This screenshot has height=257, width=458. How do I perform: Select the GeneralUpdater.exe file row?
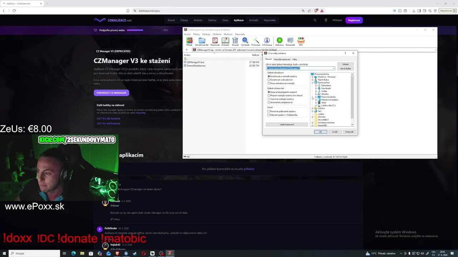pos(215,66)
